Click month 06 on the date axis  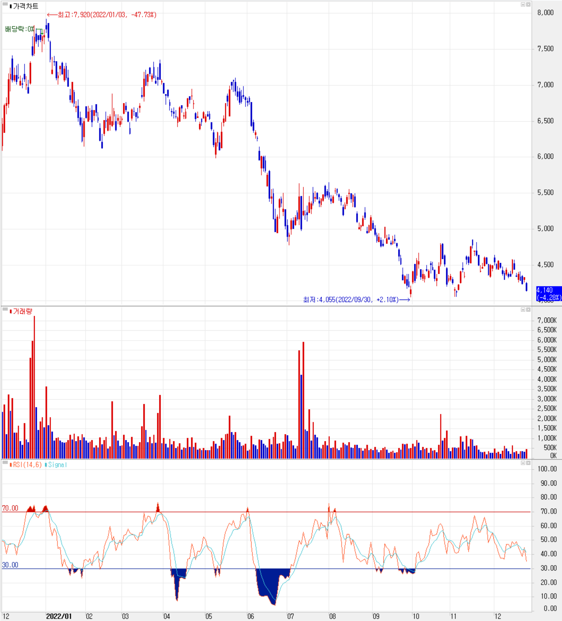tap(251, 616)
